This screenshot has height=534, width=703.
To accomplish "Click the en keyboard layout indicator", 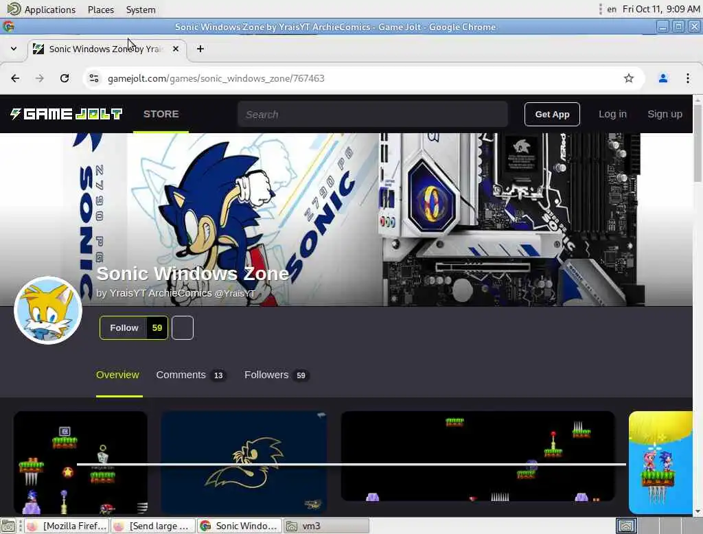I will 612,10.
